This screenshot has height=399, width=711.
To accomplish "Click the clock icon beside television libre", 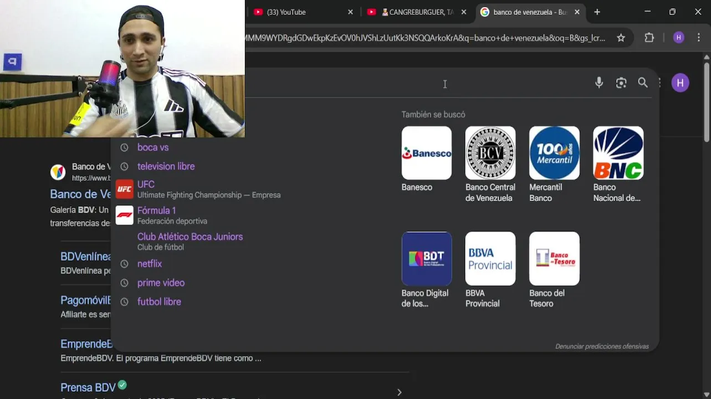I will [124, 166].
